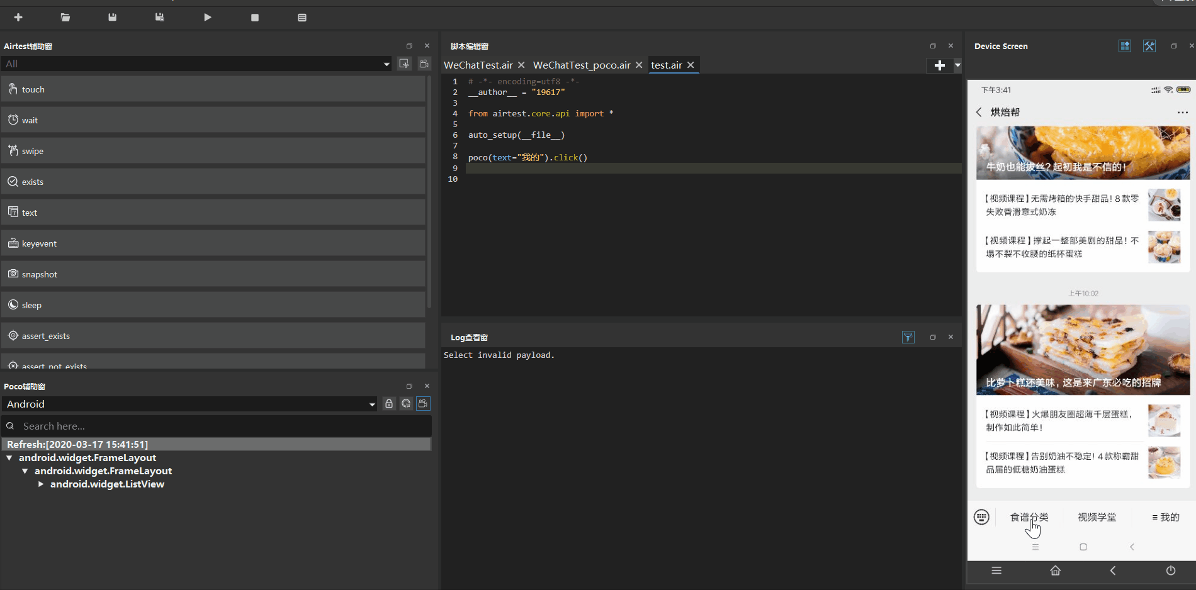Toggle the Poco lock icon
Image resolution: width=1196 pixels, height=590 pixels.
(389, 404)
